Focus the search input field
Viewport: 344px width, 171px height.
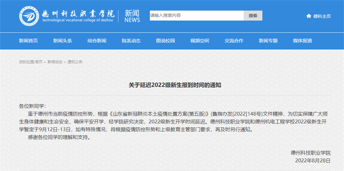pos(197,16)
